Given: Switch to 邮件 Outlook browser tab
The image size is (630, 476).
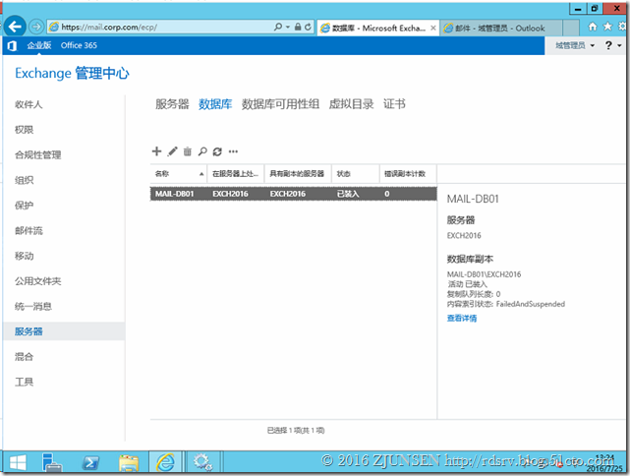Looking at the screenshot, I should point(500,29).
